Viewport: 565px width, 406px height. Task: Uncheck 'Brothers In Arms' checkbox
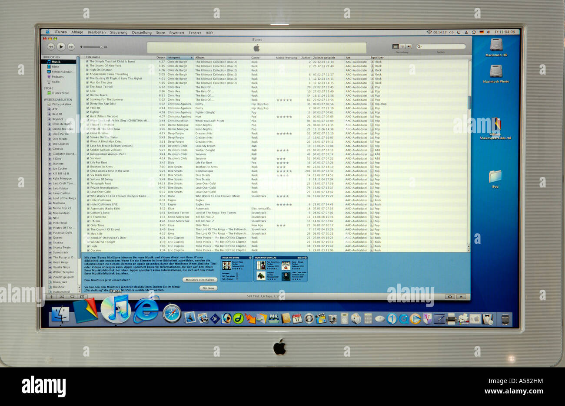87,167
